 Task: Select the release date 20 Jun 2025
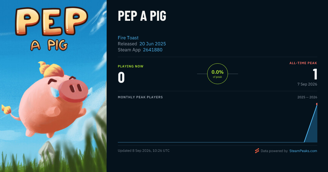point(153,44)
